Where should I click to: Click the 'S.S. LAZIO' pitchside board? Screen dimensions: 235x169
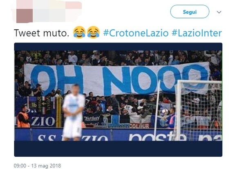pyautogui.click(x=73, y=138)
